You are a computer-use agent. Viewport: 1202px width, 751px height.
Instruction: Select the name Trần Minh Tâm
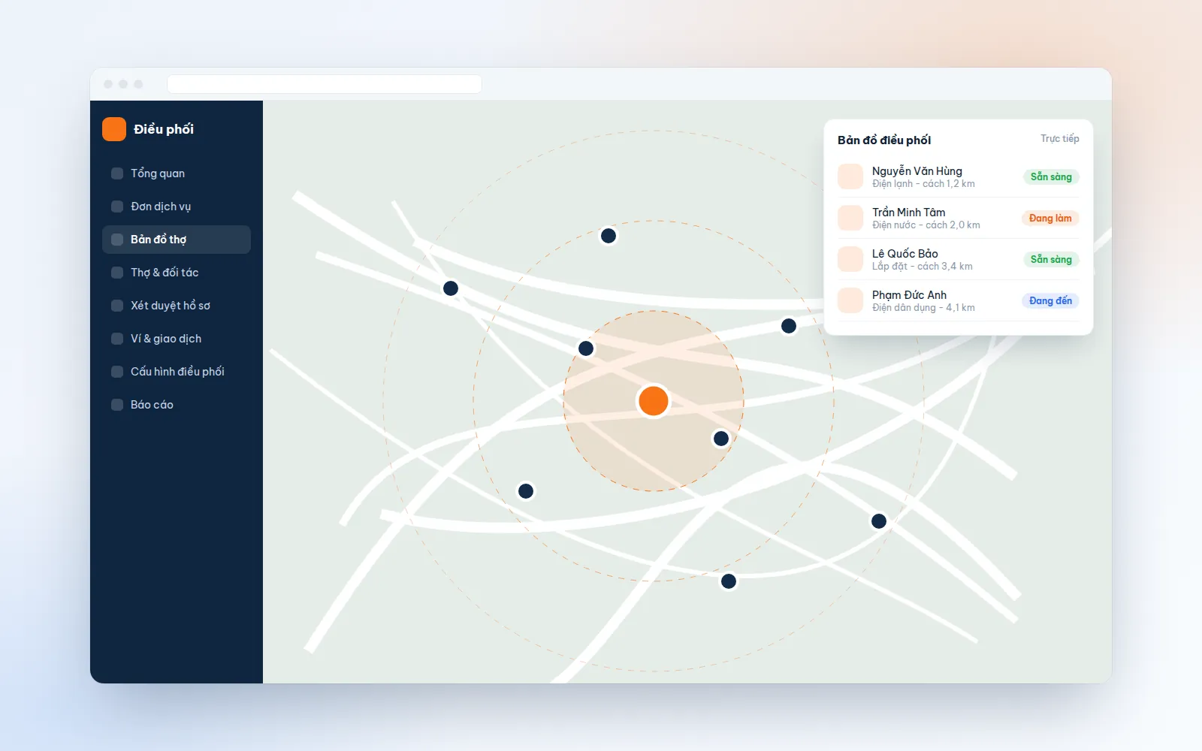pyautogui.click(x=908, y=213)
